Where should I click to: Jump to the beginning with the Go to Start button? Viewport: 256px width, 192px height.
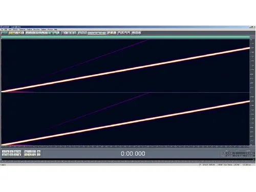click(x=4, y=155)
